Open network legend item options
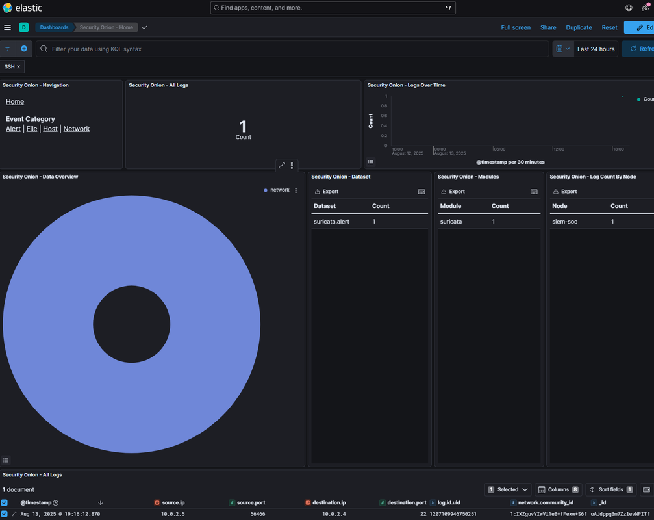This screenshot has width=654, height=520. tap(296, 190)
